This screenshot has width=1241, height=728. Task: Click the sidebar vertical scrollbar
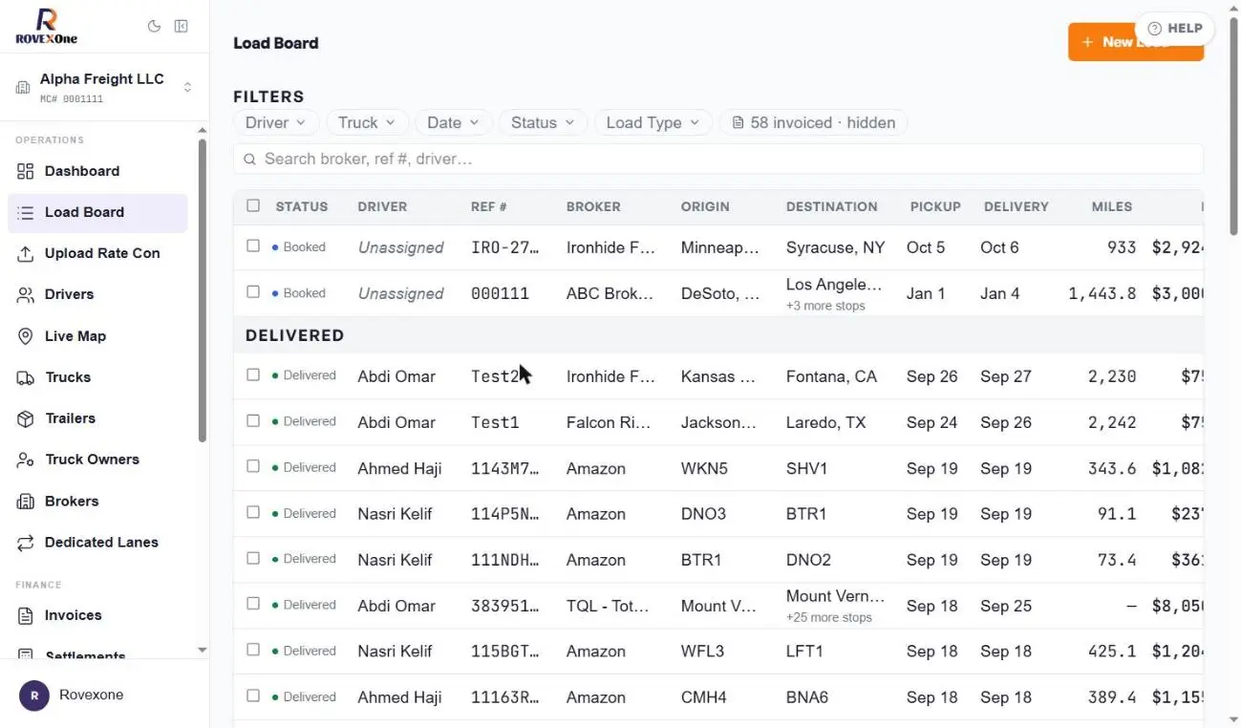point(202,291)
